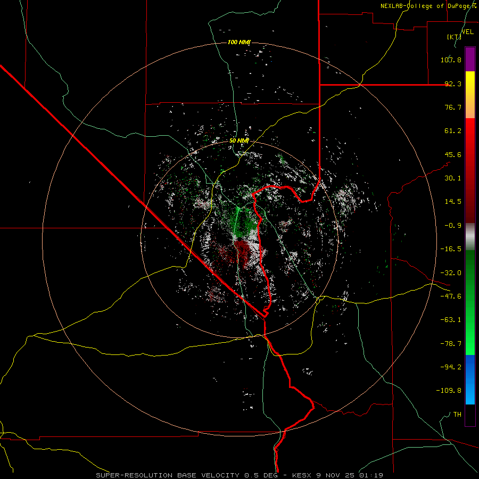Click the 107.8 velocity scale value
Screen dimensions: 479x479
coord(451,60)
